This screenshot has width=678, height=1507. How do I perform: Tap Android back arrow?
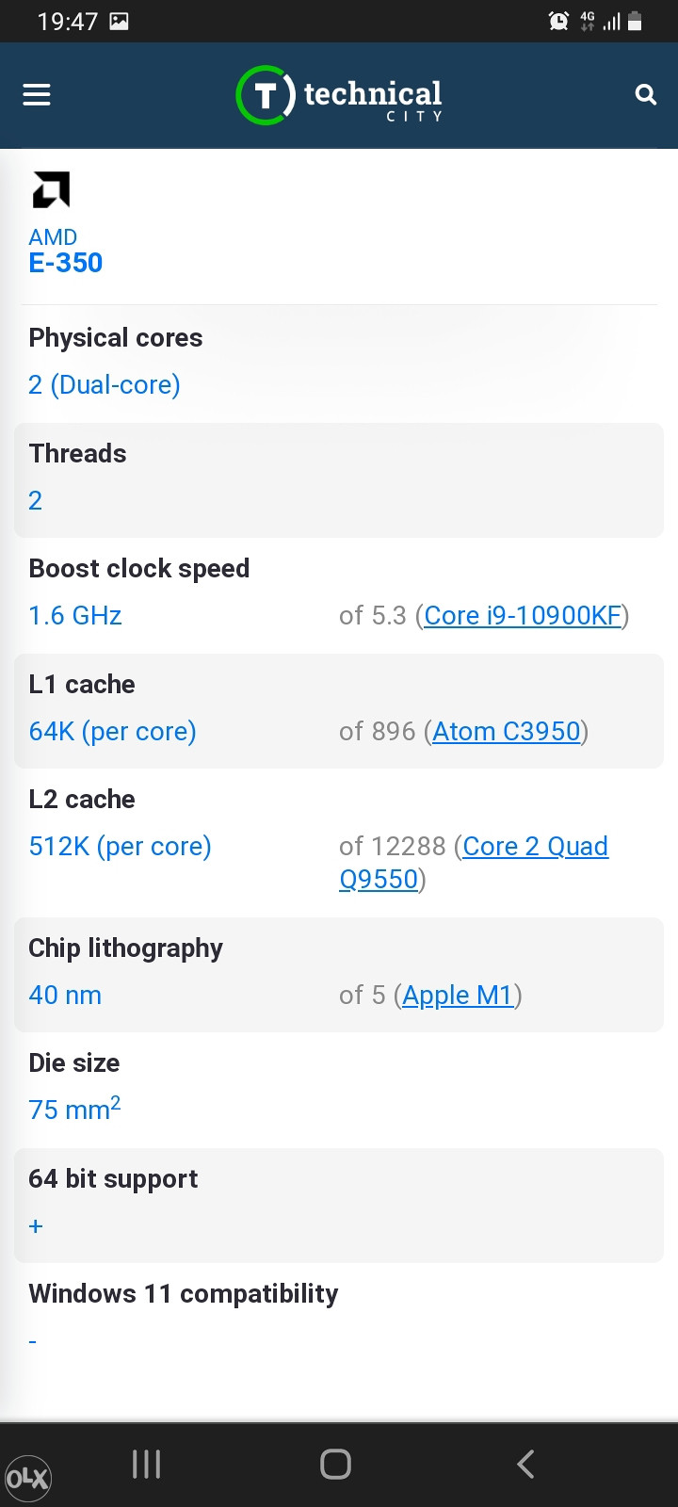pyautogui.click(x=526, y=1464)
